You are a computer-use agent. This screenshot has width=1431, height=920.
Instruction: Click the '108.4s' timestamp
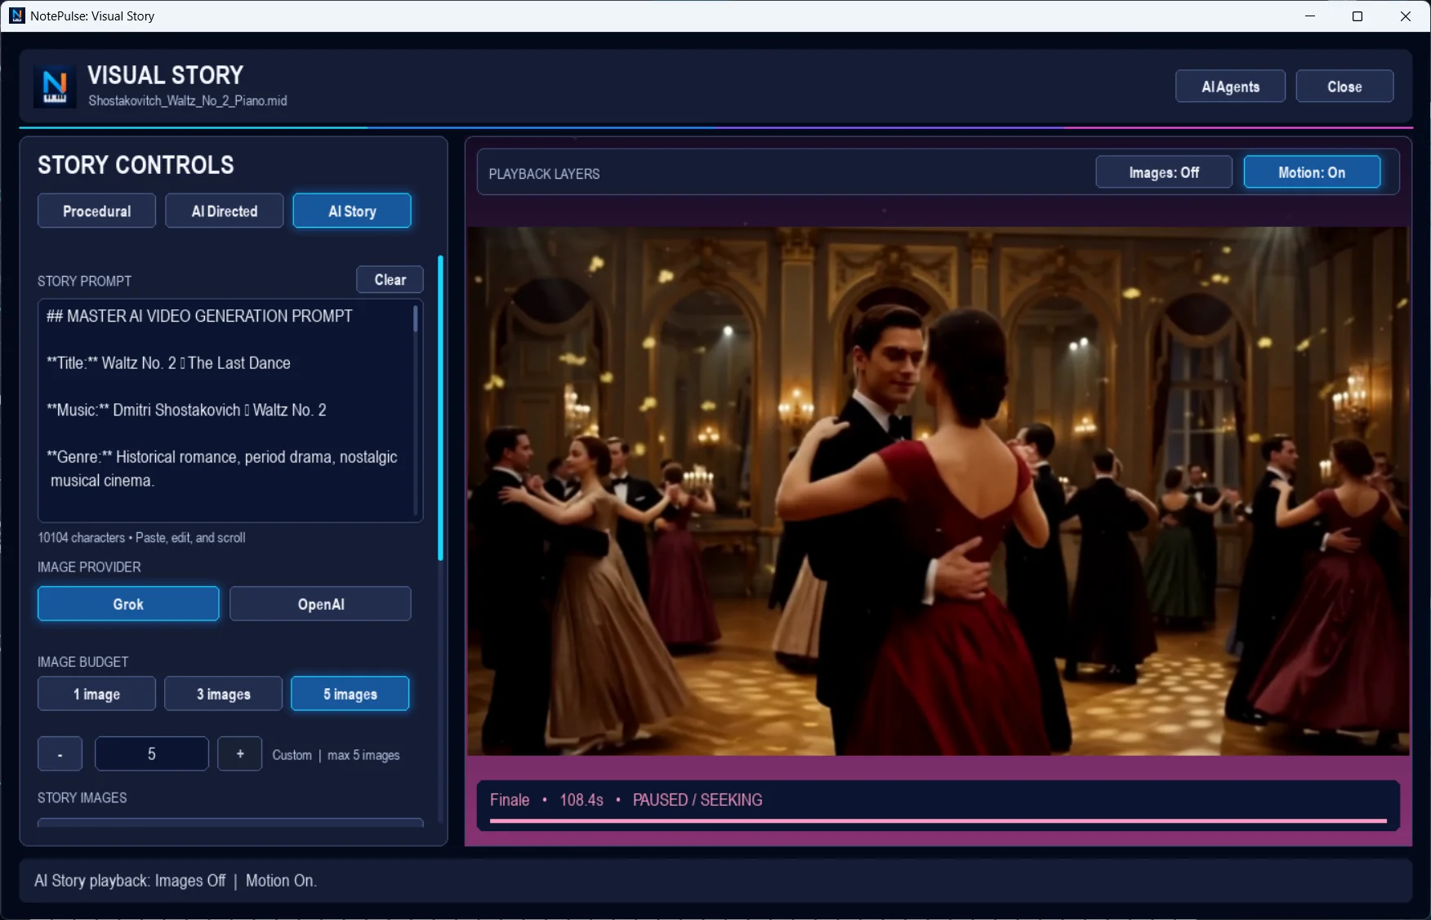point(582,800)
